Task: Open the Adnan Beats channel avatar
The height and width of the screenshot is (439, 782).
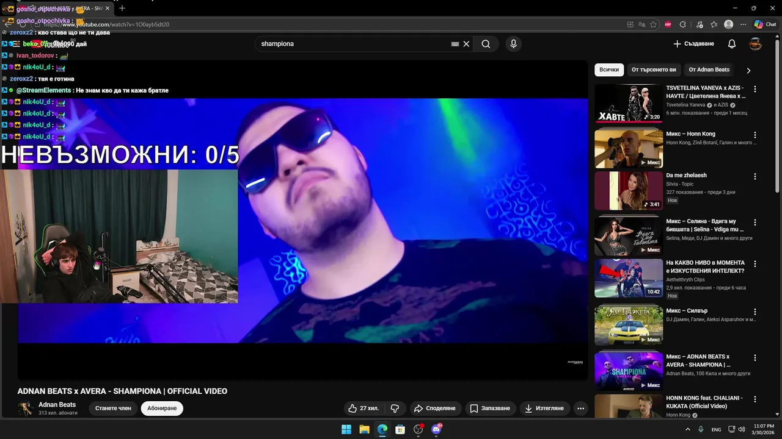Action: tap(25, 409)
